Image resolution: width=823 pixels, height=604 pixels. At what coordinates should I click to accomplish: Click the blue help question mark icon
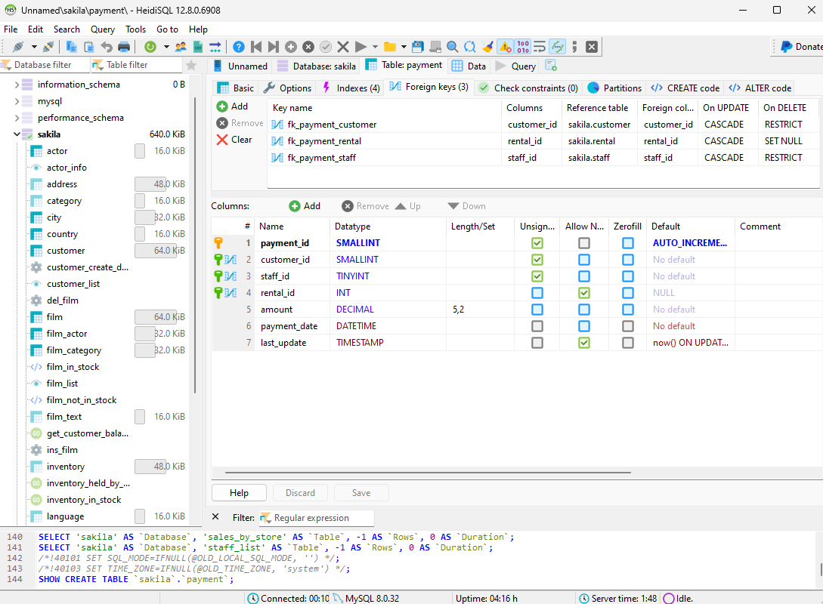click(x=238, y=47)
